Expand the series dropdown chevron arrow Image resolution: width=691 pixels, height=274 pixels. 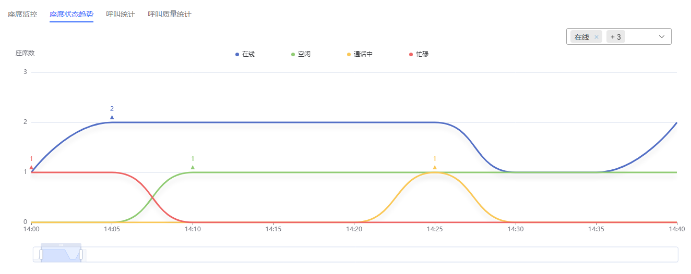[662, 36]
